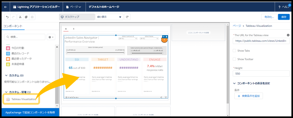
Task: Open the component list gear settings menu
Action: [51, 37]
